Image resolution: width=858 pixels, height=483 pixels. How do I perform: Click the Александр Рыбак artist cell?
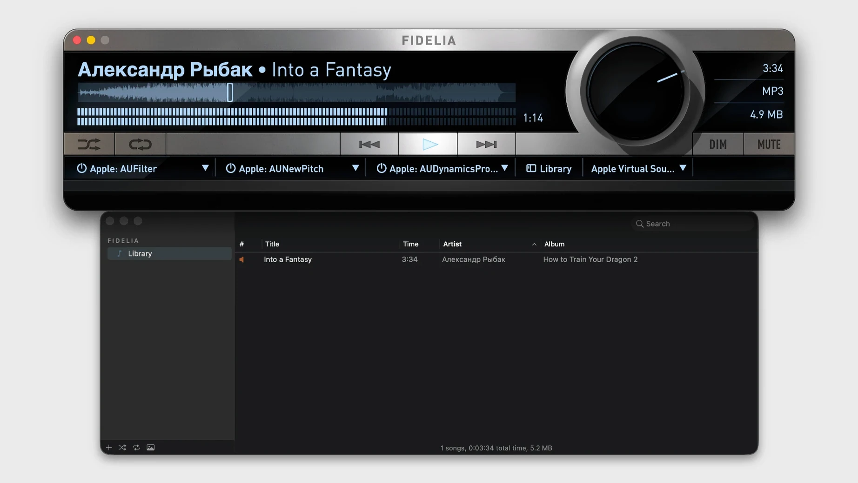474,260
